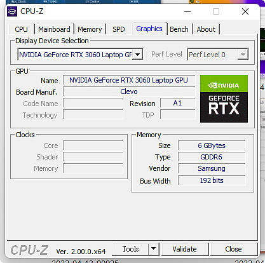Image resolution: width=265 pixels, height=263 pixels.
Task: Go to the About tab
Action: point(206,29)
